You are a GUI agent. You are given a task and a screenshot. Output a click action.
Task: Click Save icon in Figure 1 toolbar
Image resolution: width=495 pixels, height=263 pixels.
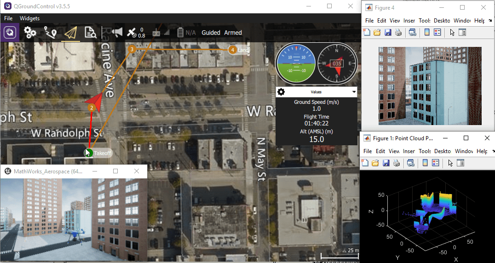386,163
